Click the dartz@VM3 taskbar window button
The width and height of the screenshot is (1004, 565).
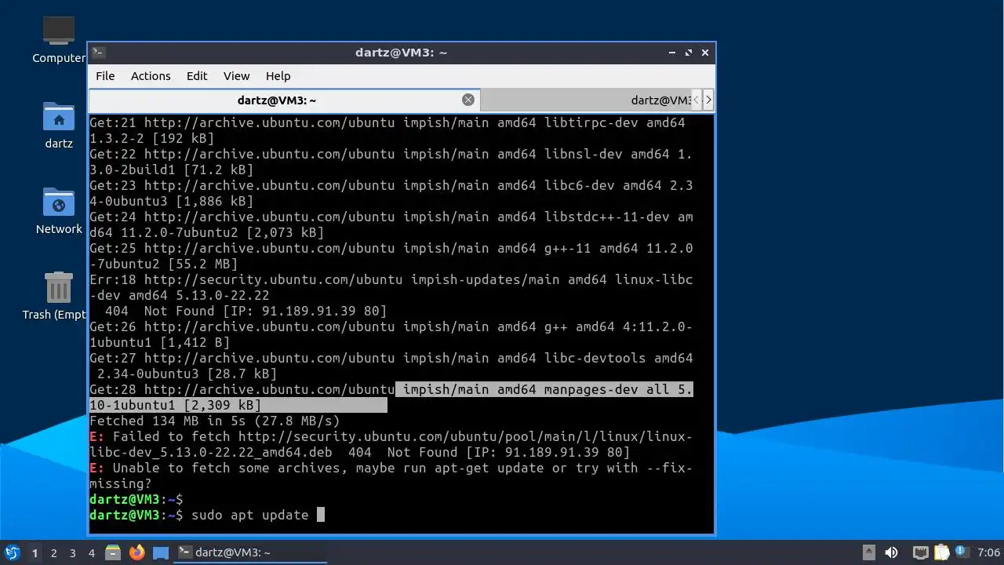(x=249, y=552)
